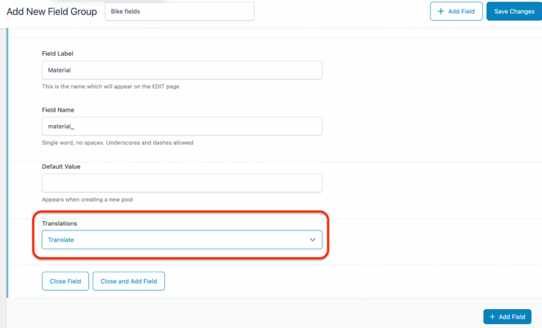The image size is (542, 328).
Task: Expand the highlighted Translate combo box
Action: (x=182, y=240)
